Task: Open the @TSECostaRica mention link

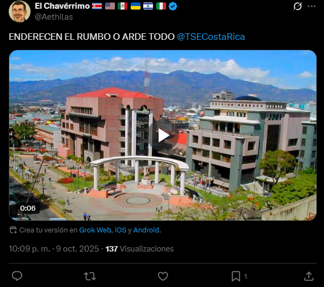Action: point(211,37)
